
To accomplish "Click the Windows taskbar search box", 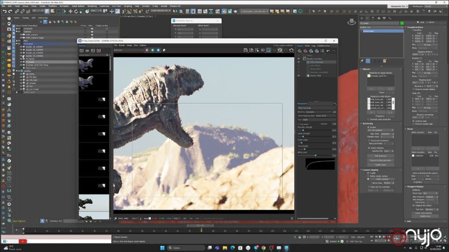I will point(186,248).
